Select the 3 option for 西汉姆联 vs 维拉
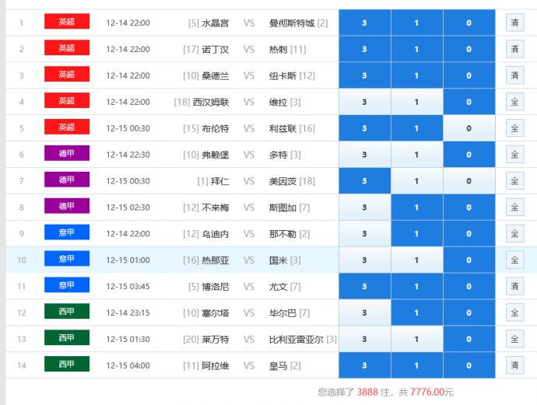This screenshot has width=537, height=405. pyautogui.click(x=364, y=102)
